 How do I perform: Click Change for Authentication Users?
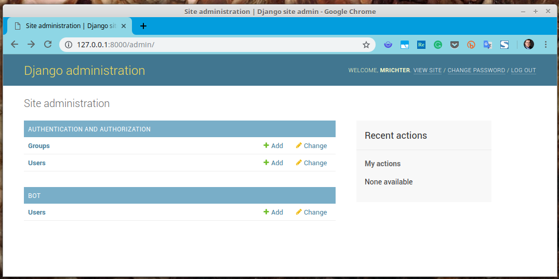(311, 163)
